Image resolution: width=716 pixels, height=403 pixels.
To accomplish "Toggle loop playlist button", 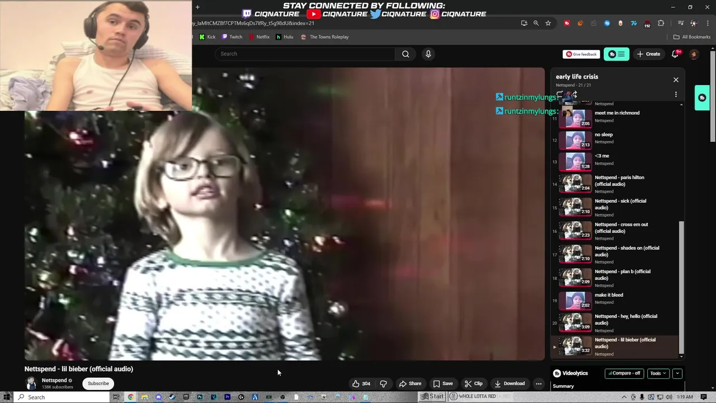I will (x=560, y=95).
